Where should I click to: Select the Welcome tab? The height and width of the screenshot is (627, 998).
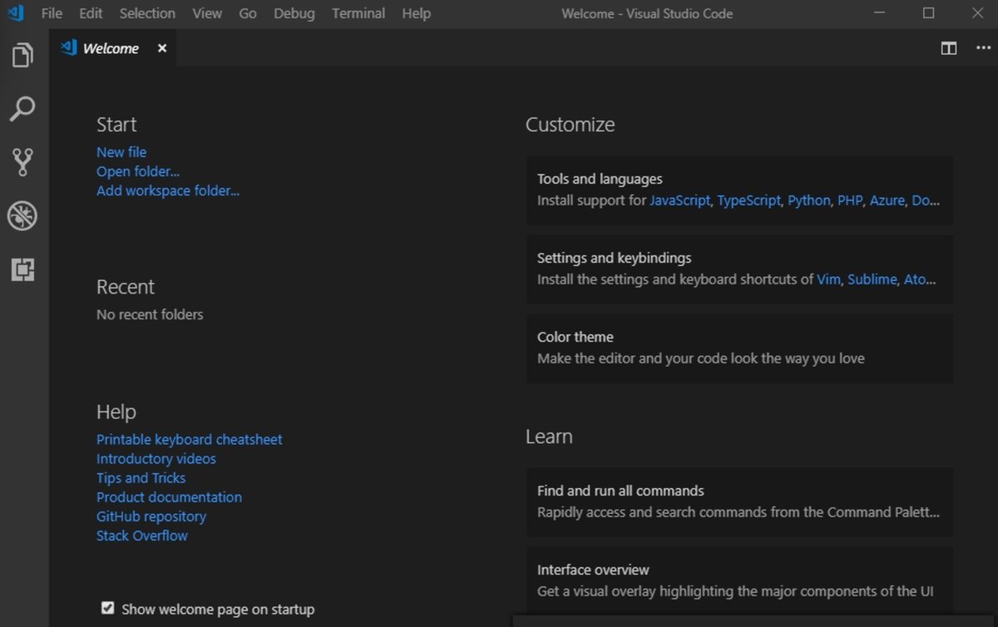[x=110, y=48]
